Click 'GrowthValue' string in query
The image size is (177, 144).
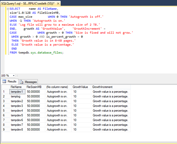(x=52, y=29)
